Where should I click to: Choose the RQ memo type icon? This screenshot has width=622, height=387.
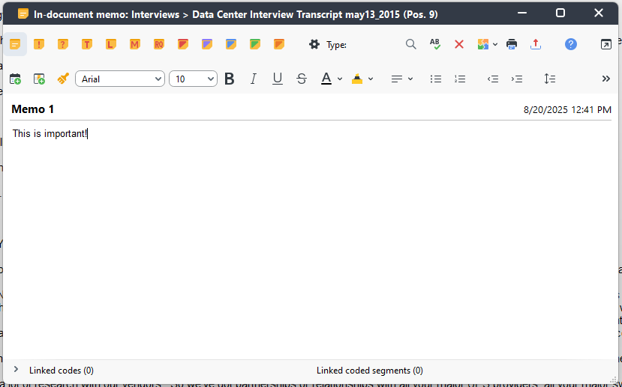(158, 44)
